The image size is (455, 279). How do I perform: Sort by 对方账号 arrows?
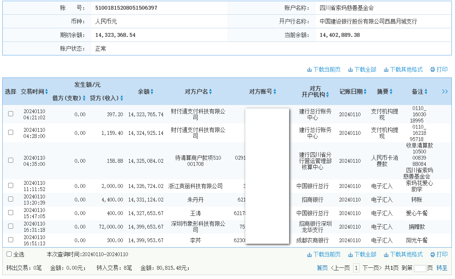274,92
